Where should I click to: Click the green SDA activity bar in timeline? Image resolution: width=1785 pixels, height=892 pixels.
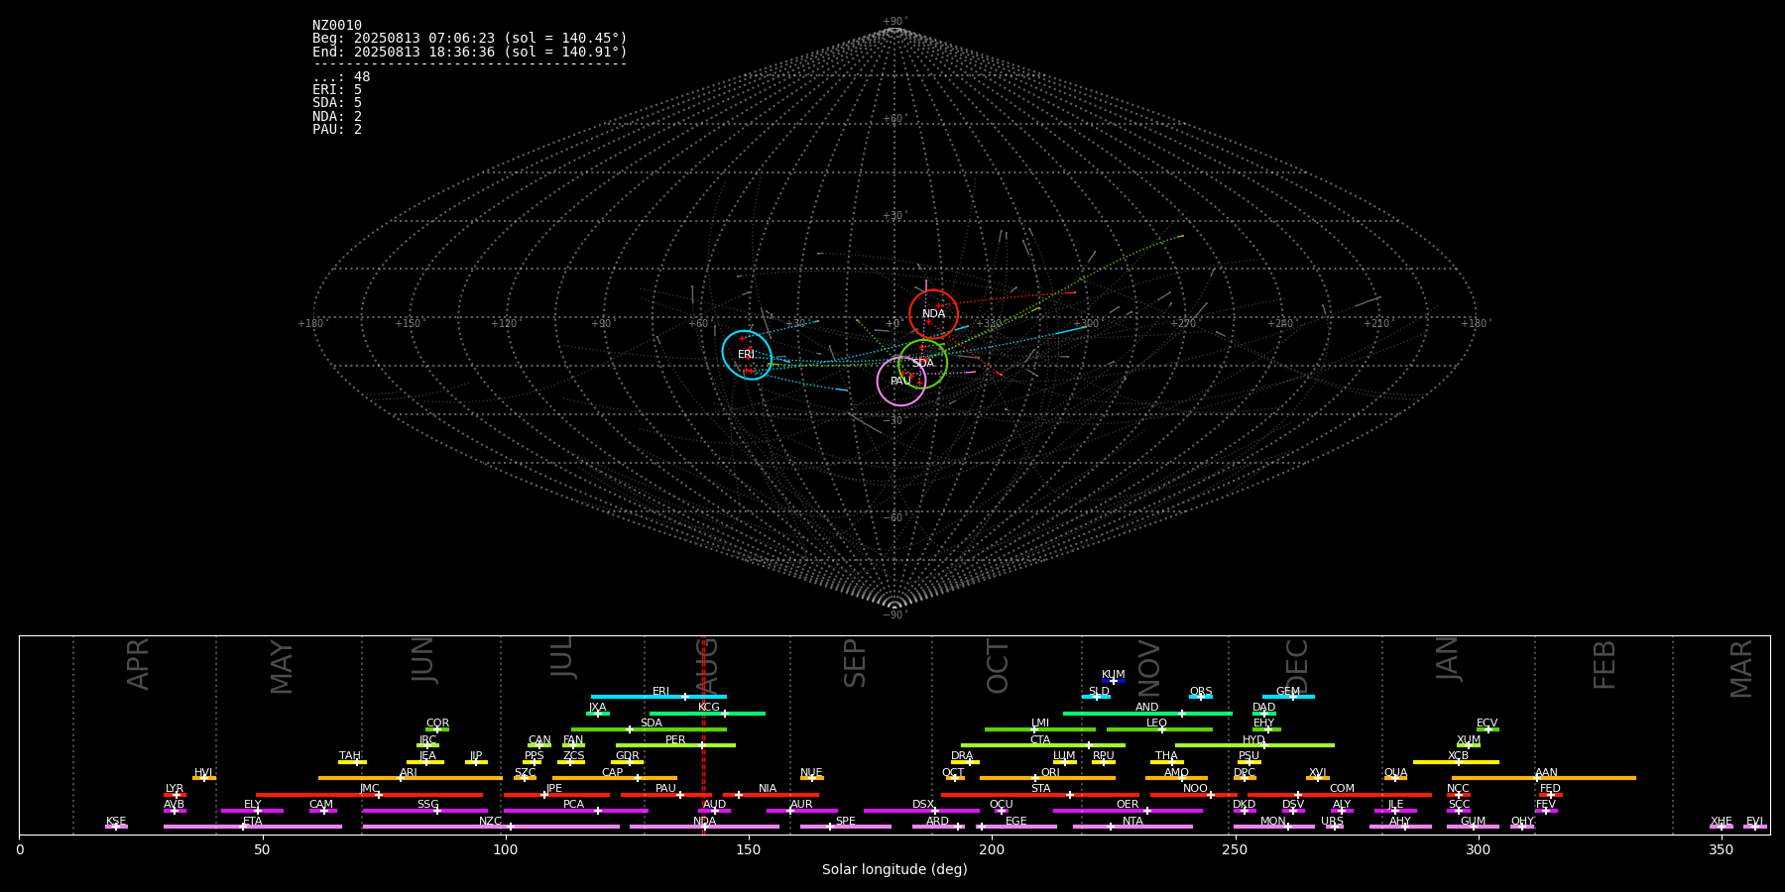click(649, 729)
